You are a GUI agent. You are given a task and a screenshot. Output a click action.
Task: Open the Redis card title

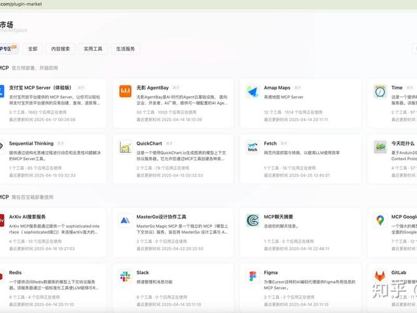[16, 272]
